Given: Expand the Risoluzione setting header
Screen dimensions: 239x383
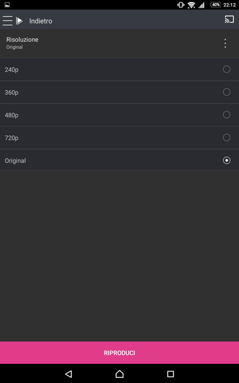Looking at the screenshot, I should (x=120, y=43).
